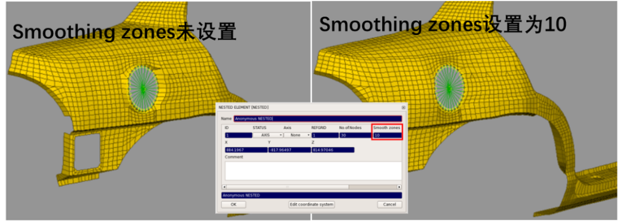Select the Z coordinate field 814.97046
This screenshot has height=221, width=618.
point(332,150)
